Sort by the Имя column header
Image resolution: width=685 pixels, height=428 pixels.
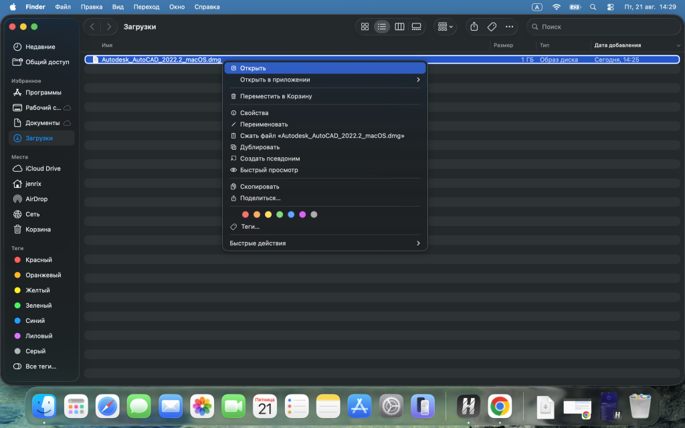coord(107,45)
